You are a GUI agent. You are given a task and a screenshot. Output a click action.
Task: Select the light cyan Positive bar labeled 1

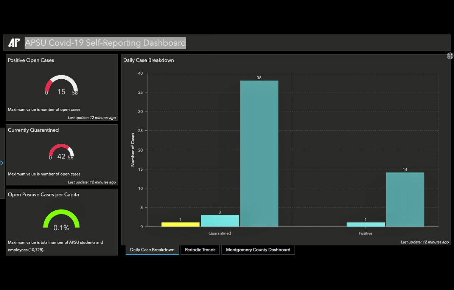(x=365, y=224)
